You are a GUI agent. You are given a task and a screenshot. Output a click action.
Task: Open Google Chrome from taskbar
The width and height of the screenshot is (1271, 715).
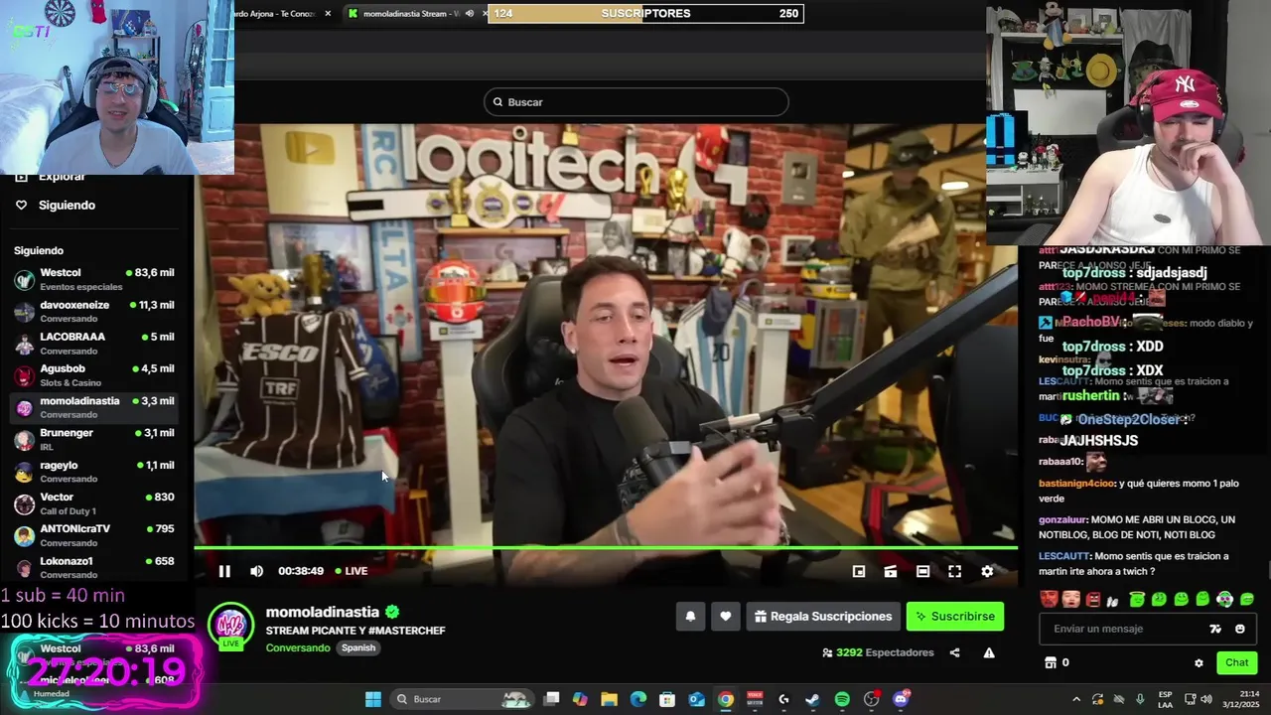[x=726, y=699]
